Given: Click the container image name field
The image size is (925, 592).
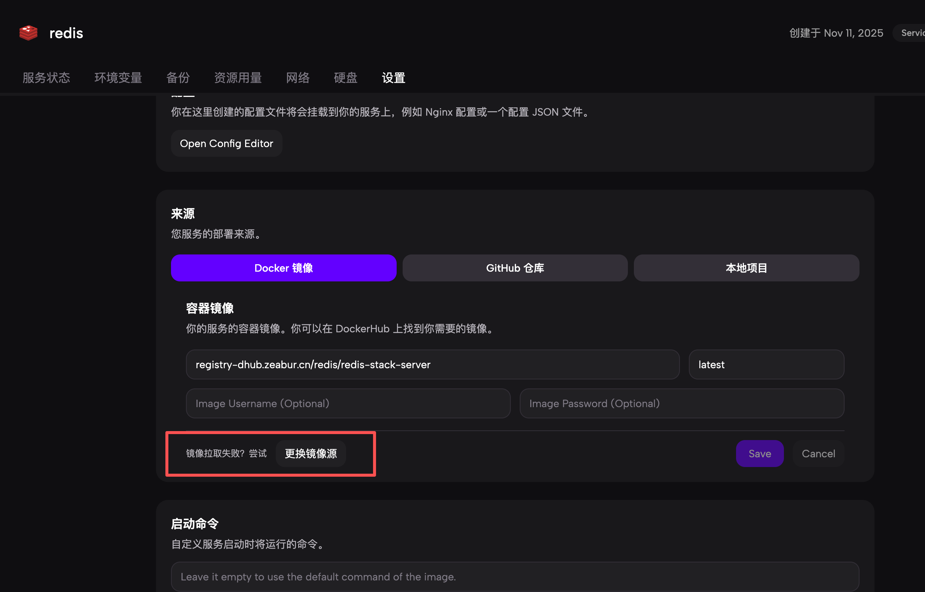Looking at the screenshot, I should coord(432,364).
